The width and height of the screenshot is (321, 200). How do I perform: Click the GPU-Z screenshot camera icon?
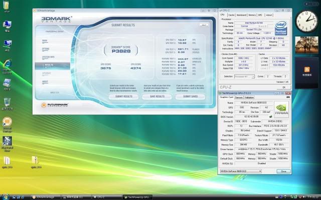click(x=288, y=97)
